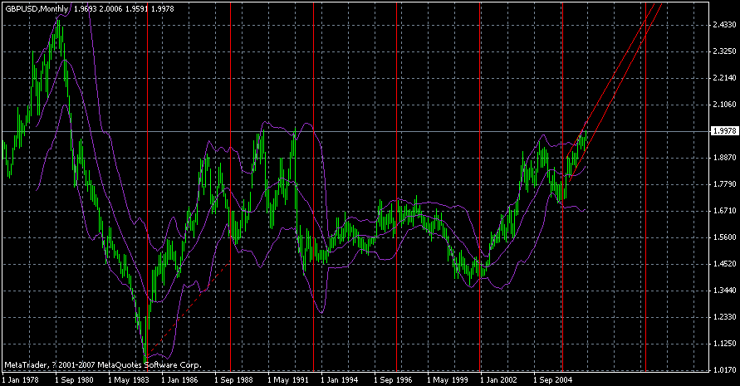Click the 1 May 1999 date label
This screenshot has height=386, width=740.
pos(448,379)
